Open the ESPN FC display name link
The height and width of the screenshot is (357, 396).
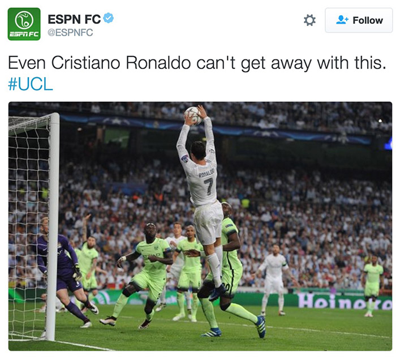[74, 19]
